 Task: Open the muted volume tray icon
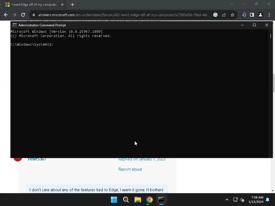242,200
